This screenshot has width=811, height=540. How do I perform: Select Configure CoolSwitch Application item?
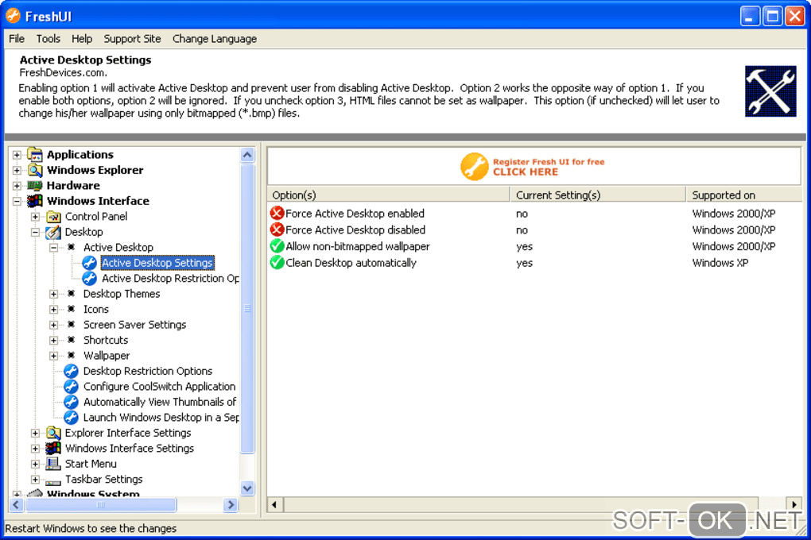coord(159,387)
